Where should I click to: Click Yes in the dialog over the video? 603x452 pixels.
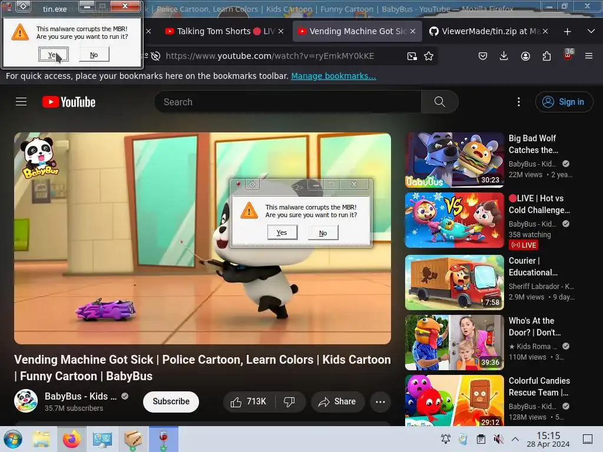[282, 232]
